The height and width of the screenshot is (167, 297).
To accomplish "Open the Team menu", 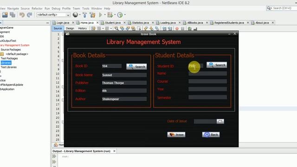I will (76, 8).
